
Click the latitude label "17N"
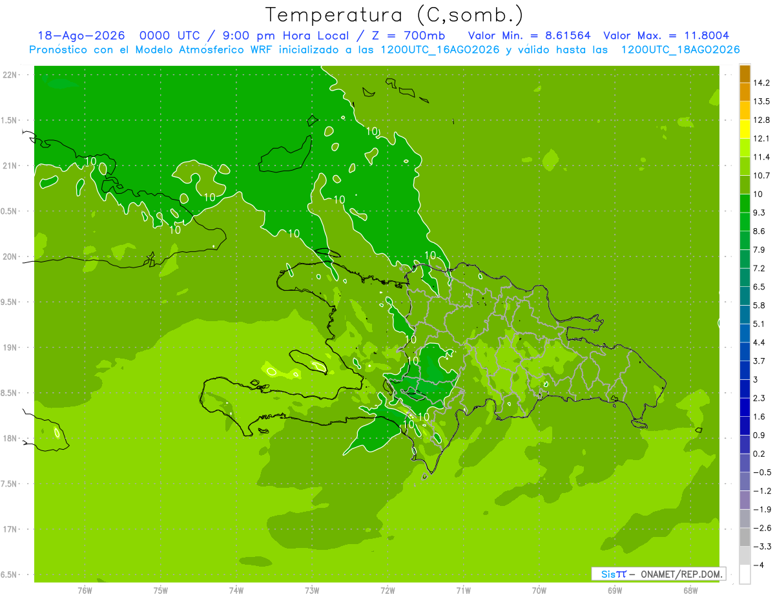point(10,530)
